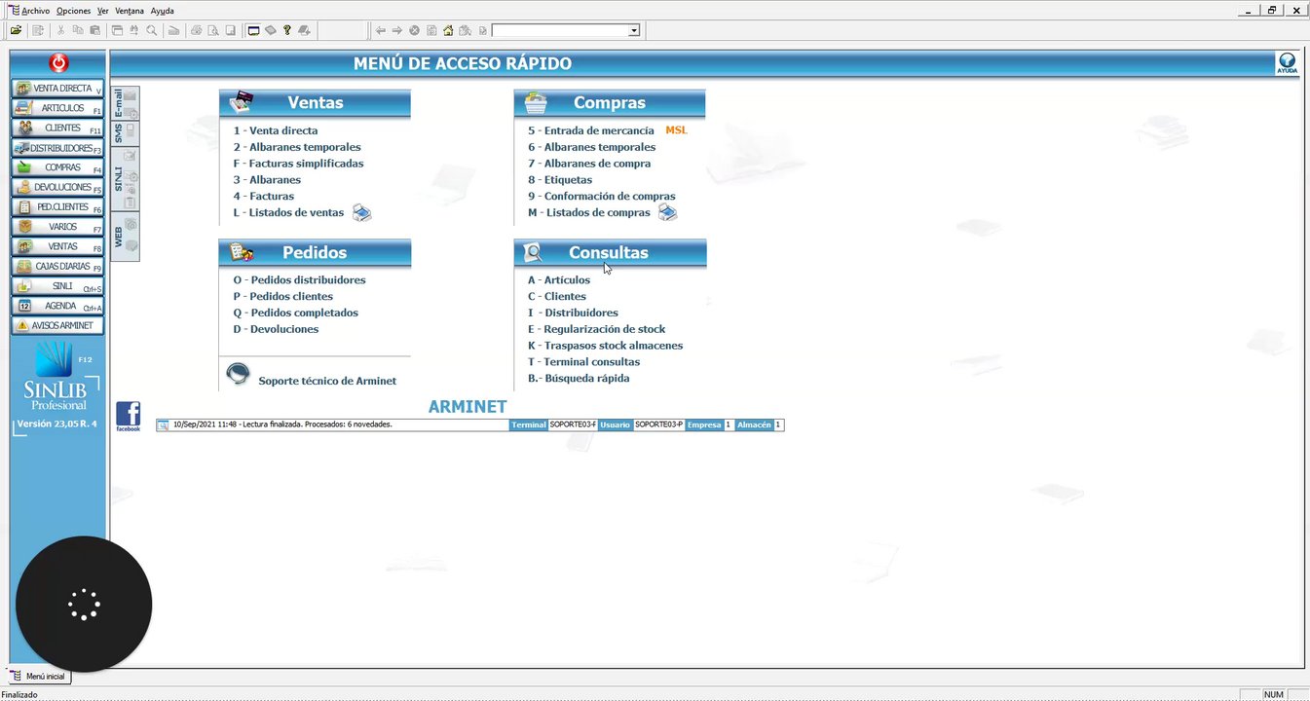This screenshot has height=701, width=1310.
Task: Click the CLIENTES sidebar button
Action: pos(57,129)
